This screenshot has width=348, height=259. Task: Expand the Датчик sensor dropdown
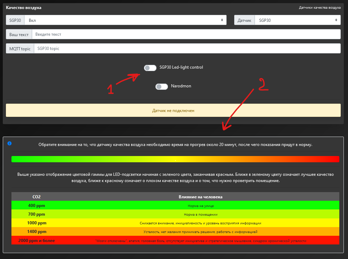[x=297, y=20]
